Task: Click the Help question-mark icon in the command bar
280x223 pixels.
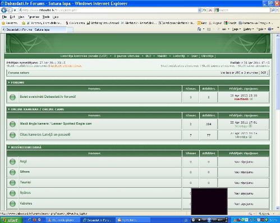Action: [270, 29]
